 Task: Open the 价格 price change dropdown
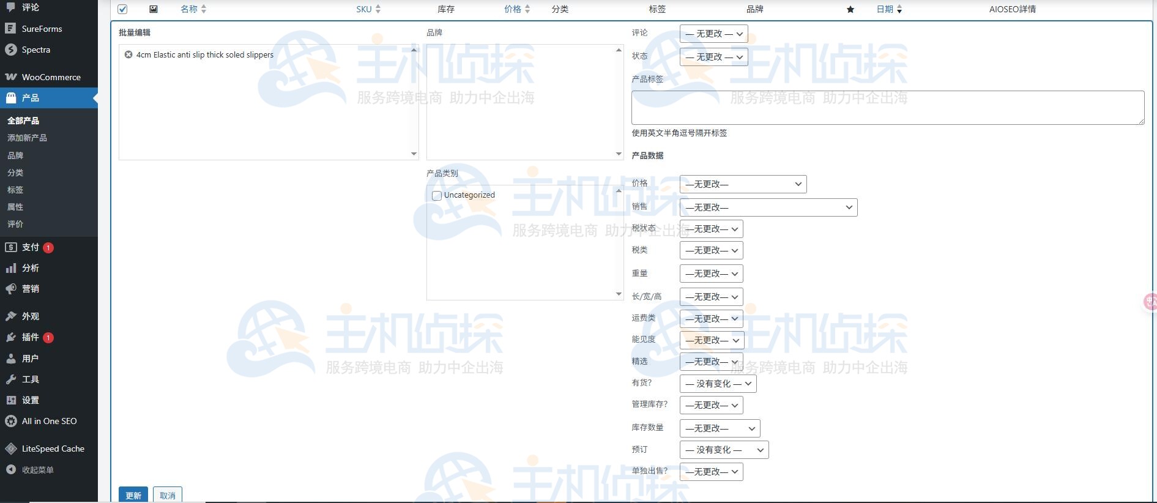coord(743,184)
